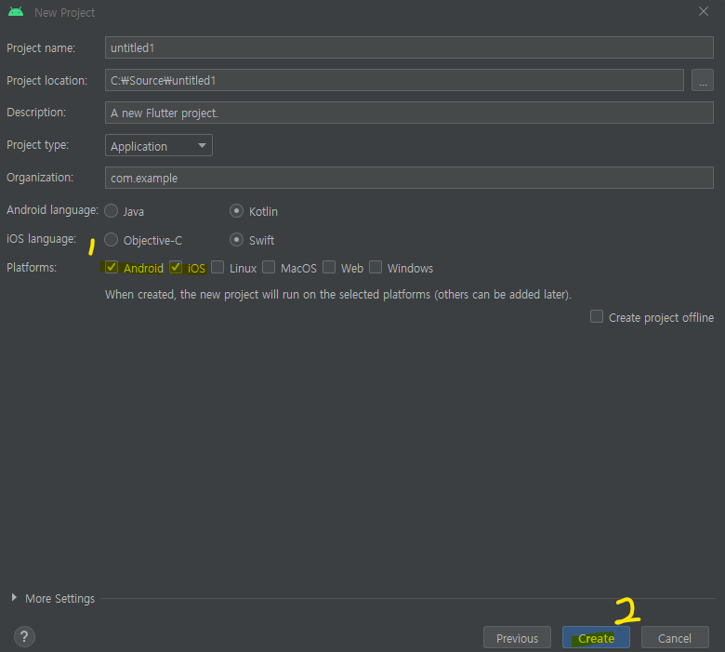Image resolution: width=725 pixels, height=652 pixels.
Task: Go back with the Previous button
Action: click(517, 638)
